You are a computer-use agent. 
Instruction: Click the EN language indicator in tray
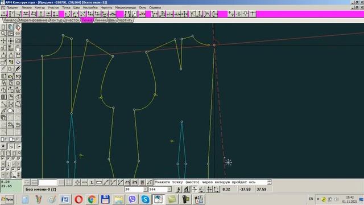click(311, 199)
